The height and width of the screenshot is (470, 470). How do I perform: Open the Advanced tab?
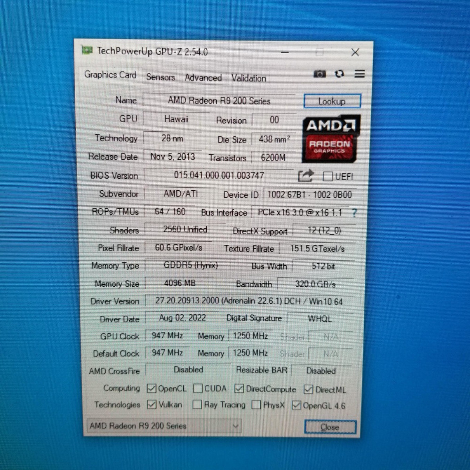203,78
